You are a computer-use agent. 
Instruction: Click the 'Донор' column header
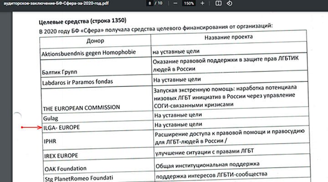point(95,41)
